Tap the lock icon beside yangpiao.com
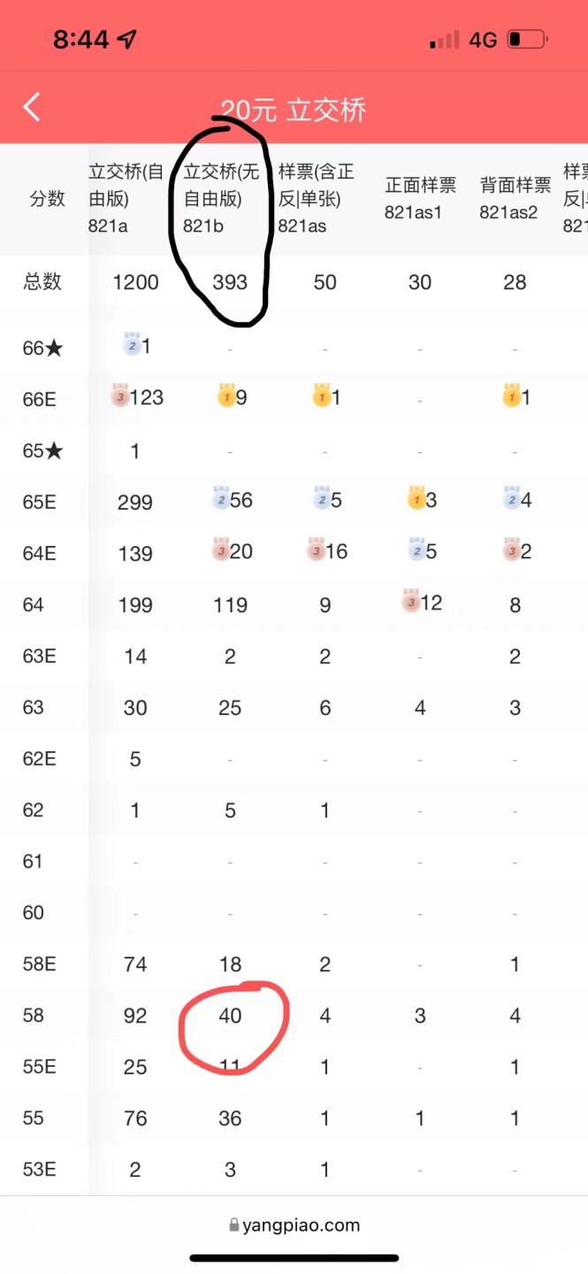Image resolution: width=588 pixels, height=1274 pixels. (x=234, y=1226)
